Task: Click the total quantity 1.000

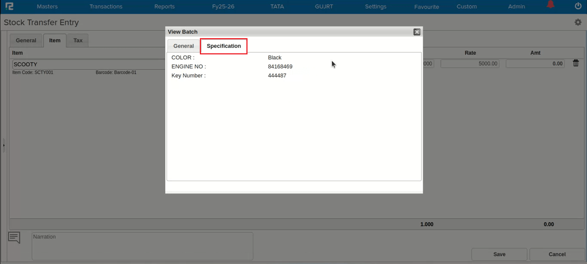Action: tap(427, 224)
